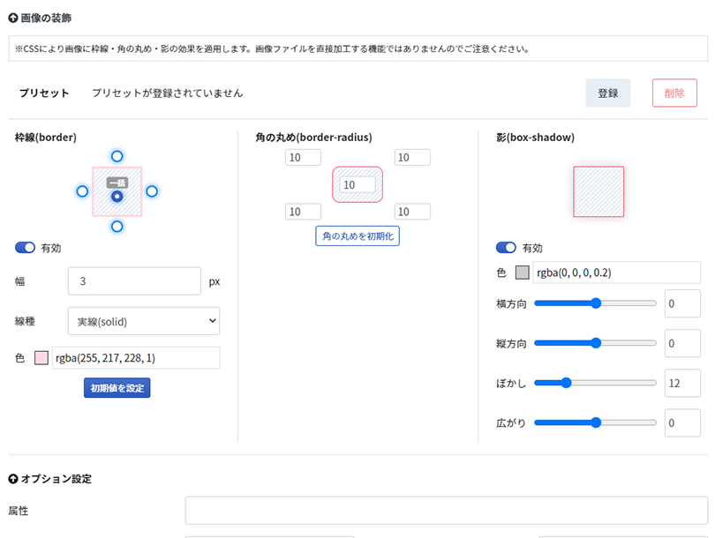Select the right border side radio

[152, 191]
